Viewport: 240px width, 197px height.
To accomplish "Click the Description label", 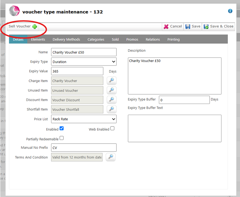I will point(137,51).
